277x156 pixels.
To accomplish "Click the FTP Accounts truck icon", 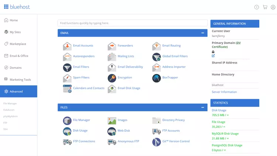I will pos(157,131).
